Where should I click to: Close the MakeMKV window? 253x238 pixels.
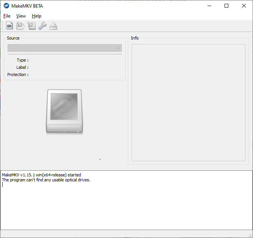pyautogui.click(x=244, y=6)
